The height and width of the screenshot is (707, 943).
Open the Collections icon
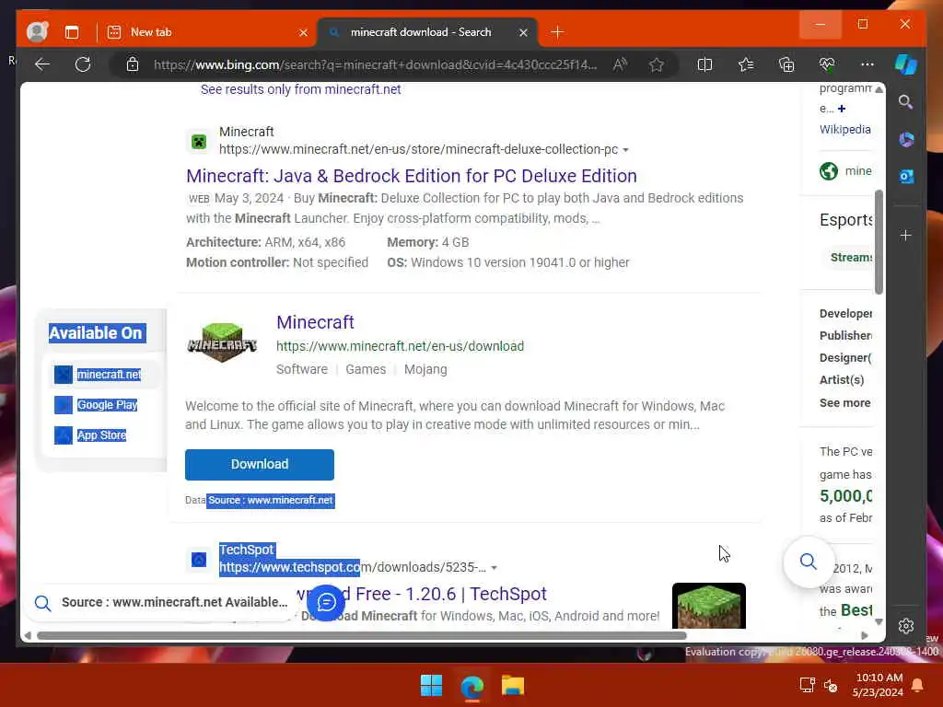click(786, 64)
